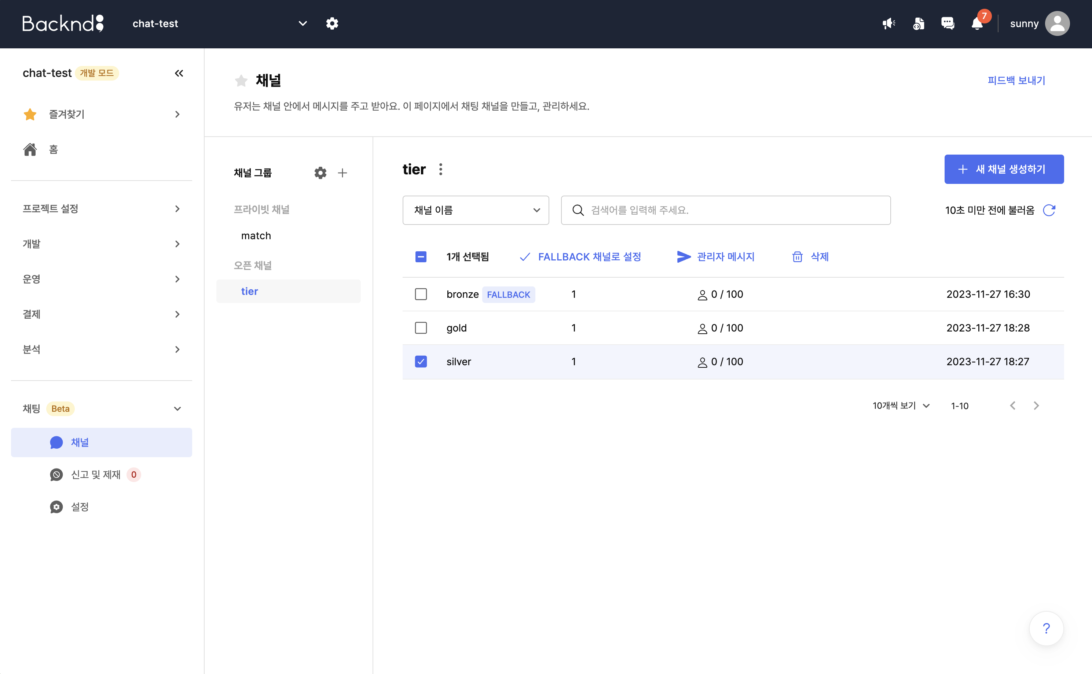
Task: Click the gold channel name
Action: [x=457, y=328]
